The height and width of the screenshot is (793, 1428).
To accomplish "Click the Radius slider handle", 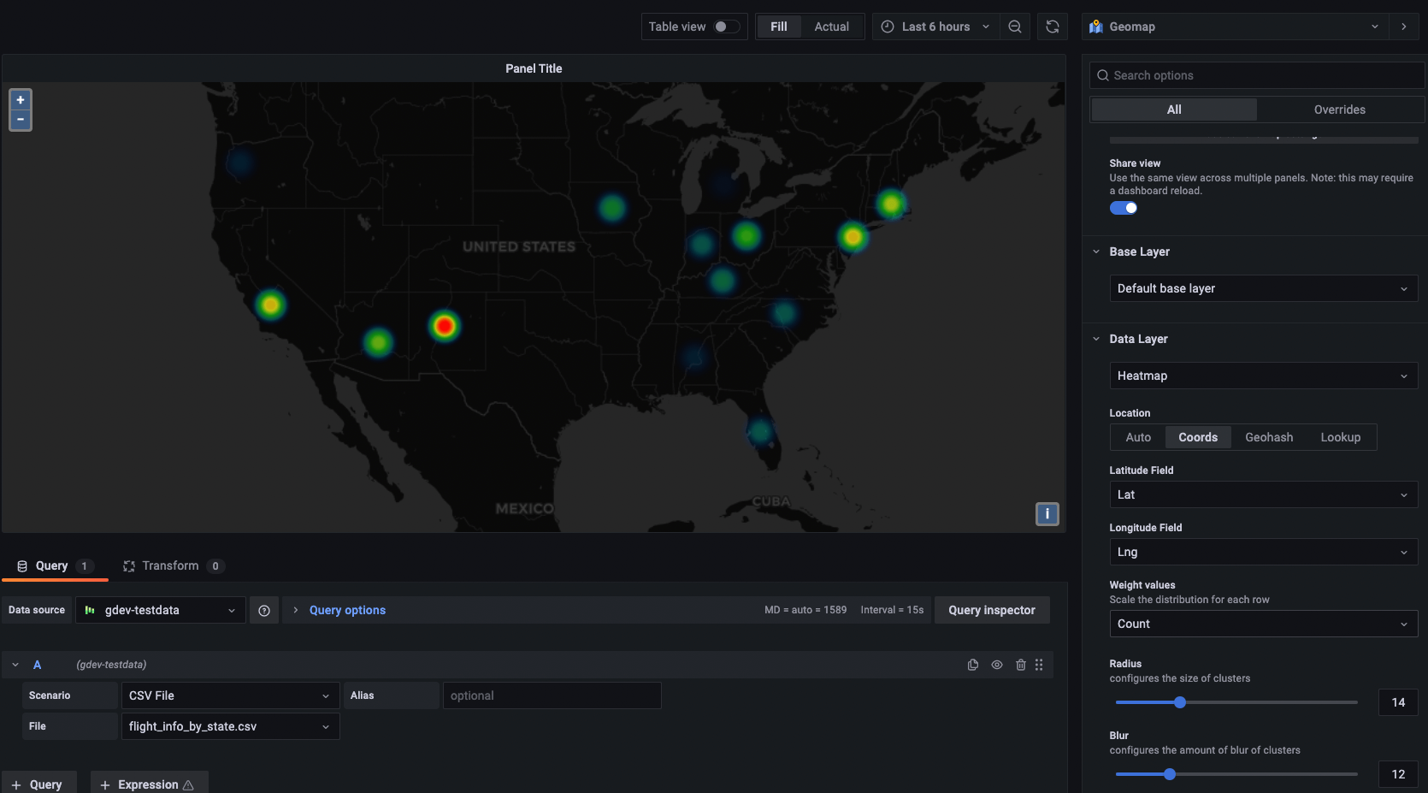I will click(x=1180, y=702).
